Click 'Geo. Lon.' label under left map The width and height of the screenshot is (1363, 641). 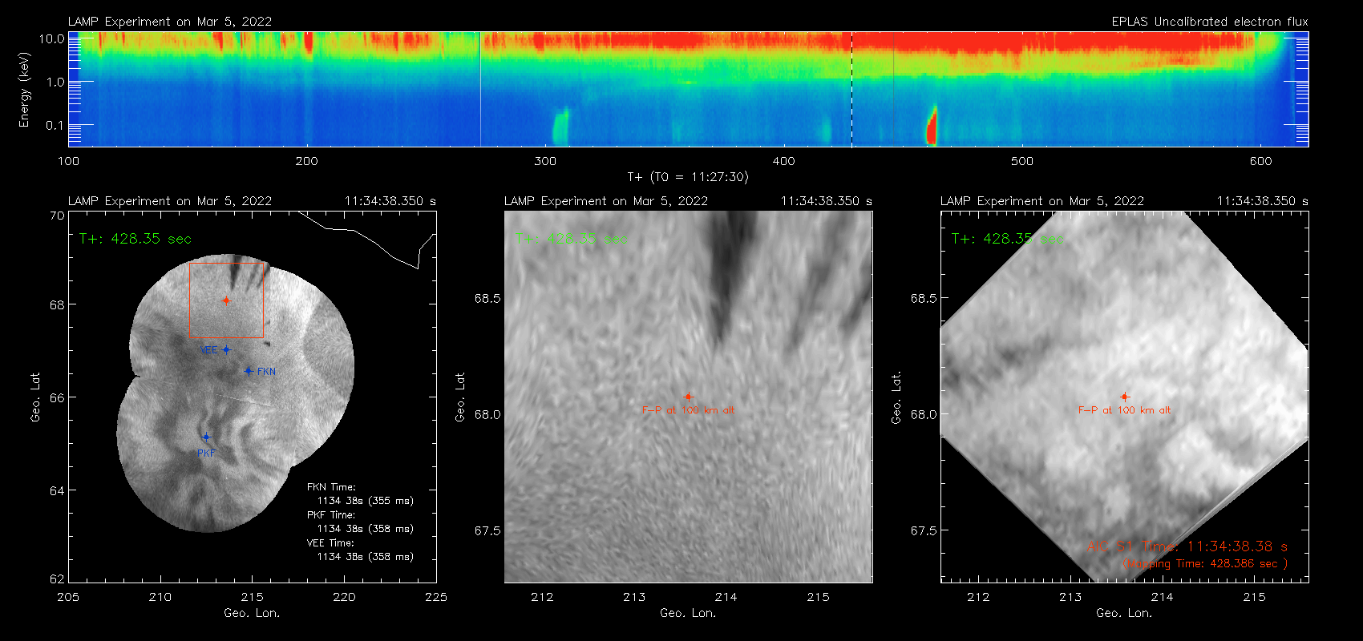[x=253, y=613]
